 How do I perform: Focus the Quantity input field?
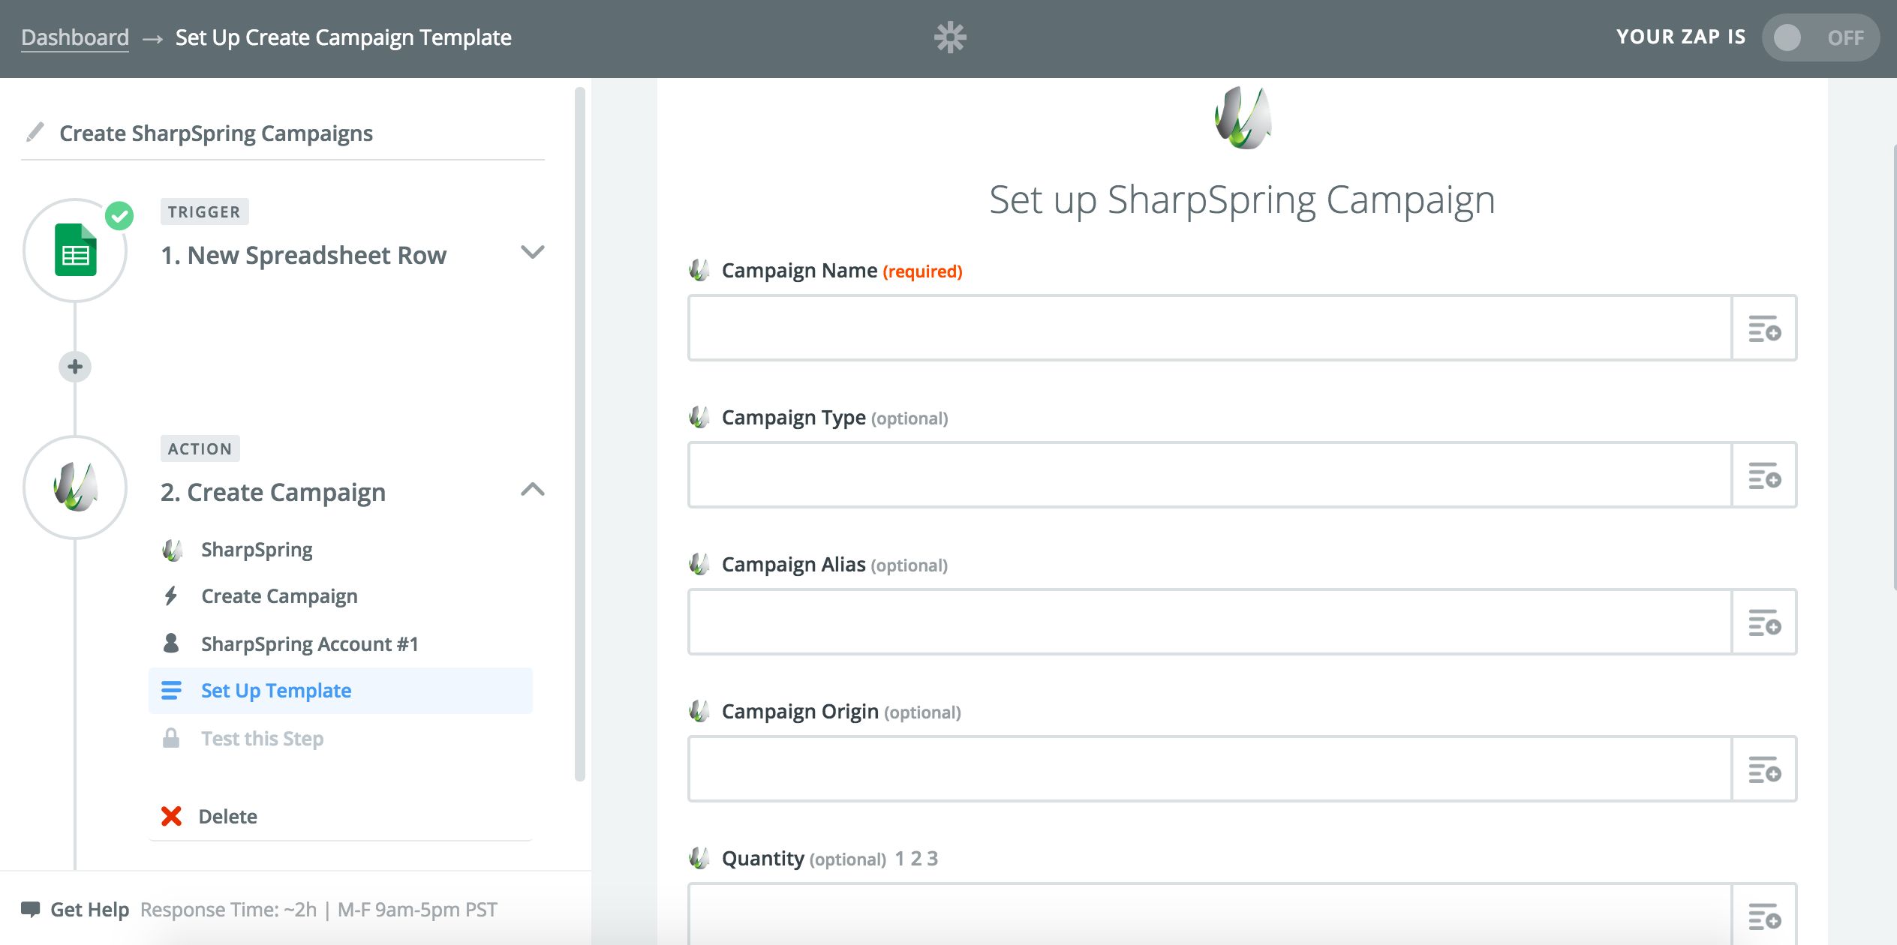[1210, 916]
